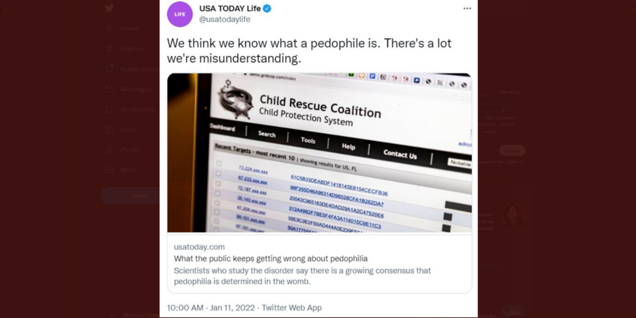The height and width of the screenshot is (318, 636).
Task: Open Bookmarks from the sidebar
Action: tap(137, 109)
